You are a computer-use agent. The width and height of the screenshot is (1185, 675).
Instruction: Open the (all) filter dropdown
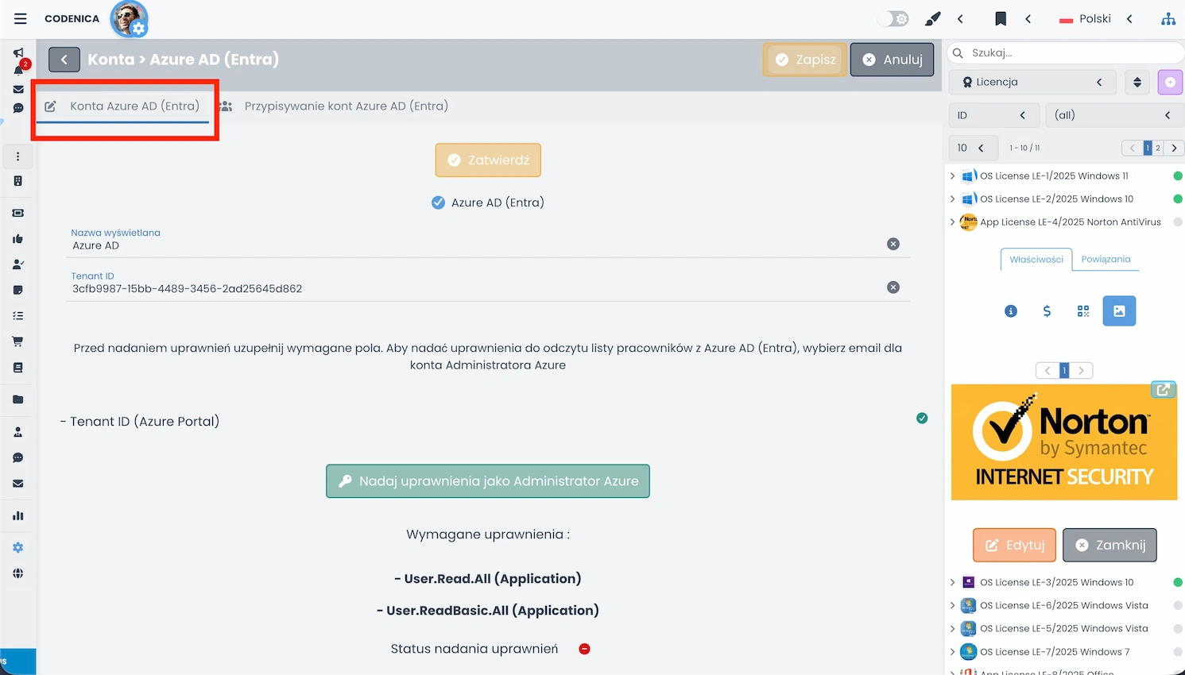(1113, 114)
